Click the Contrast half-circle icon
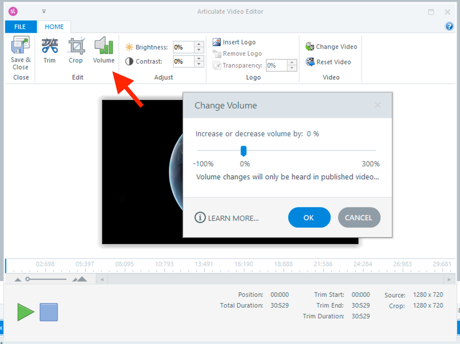The height and width of the screenshot is (344, 460). click(x=129, y=61)
